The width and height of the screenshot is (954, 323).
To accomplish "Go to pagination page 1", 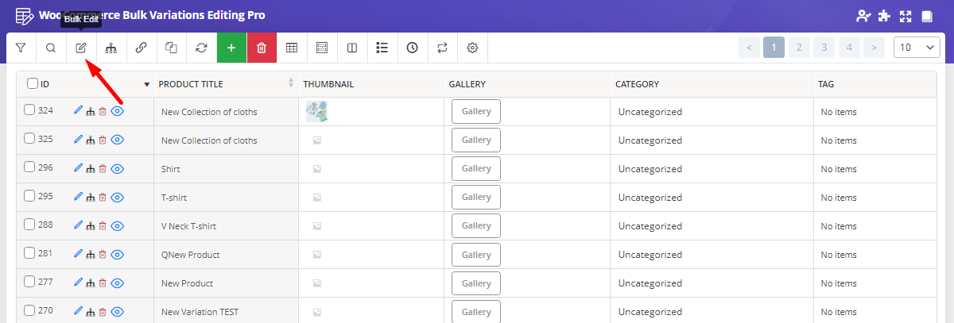I will pos(774,48).
